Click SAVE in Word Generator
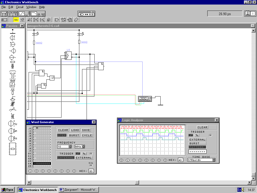 tap(86, 130)
